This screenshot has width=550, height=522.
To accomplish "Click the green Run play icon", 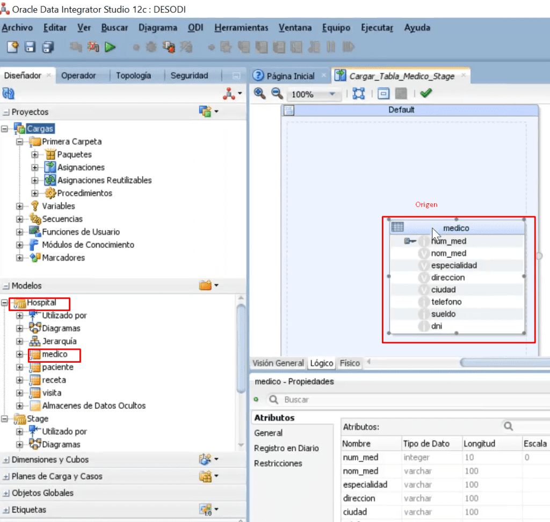I will tap(110, 47).
